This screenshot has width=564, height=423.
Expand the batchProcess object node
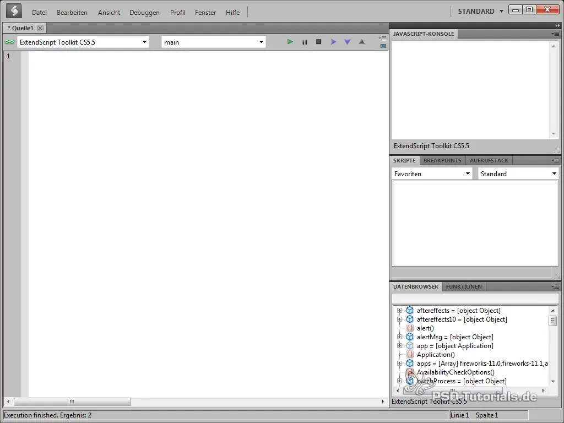click(x=399, y=381)
